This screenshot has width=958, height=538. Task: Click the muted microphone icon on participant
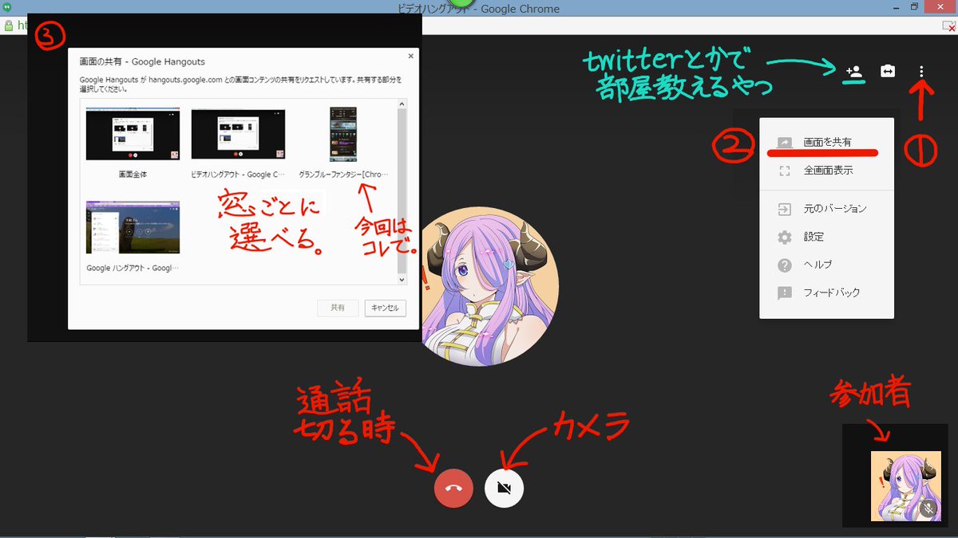click(928, 508)
